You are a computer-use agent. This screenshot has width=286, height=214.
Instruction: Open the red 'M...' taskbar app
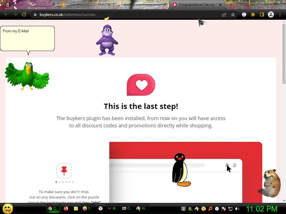113,208
